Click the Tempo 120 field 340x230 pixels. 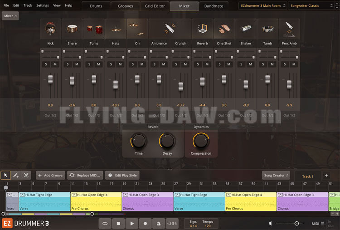(208, 224)
